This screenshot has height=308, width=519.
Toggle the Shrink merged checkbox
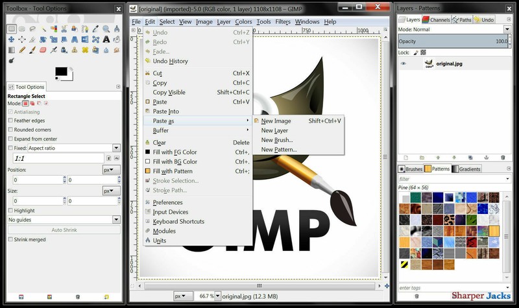[x=10, y=239]
